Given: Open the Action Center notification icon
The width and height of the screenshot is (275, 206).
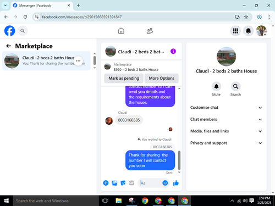Looking at the screenshot, I should click(x=252, y=201).
